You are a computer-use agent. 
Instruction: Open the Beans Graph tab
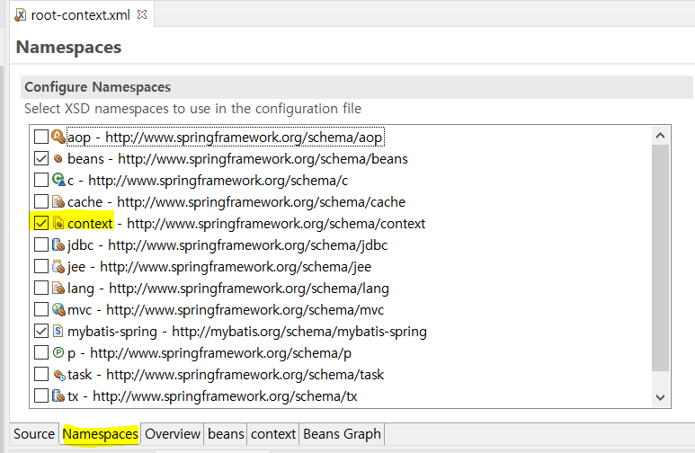(x=342, y=433)
